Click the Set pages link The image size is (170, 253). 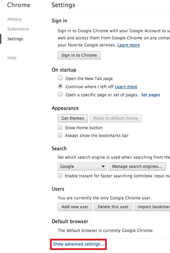(150, 95)
